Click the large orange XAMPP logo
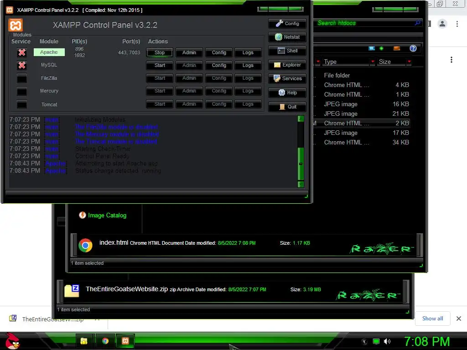 point(16,25)
